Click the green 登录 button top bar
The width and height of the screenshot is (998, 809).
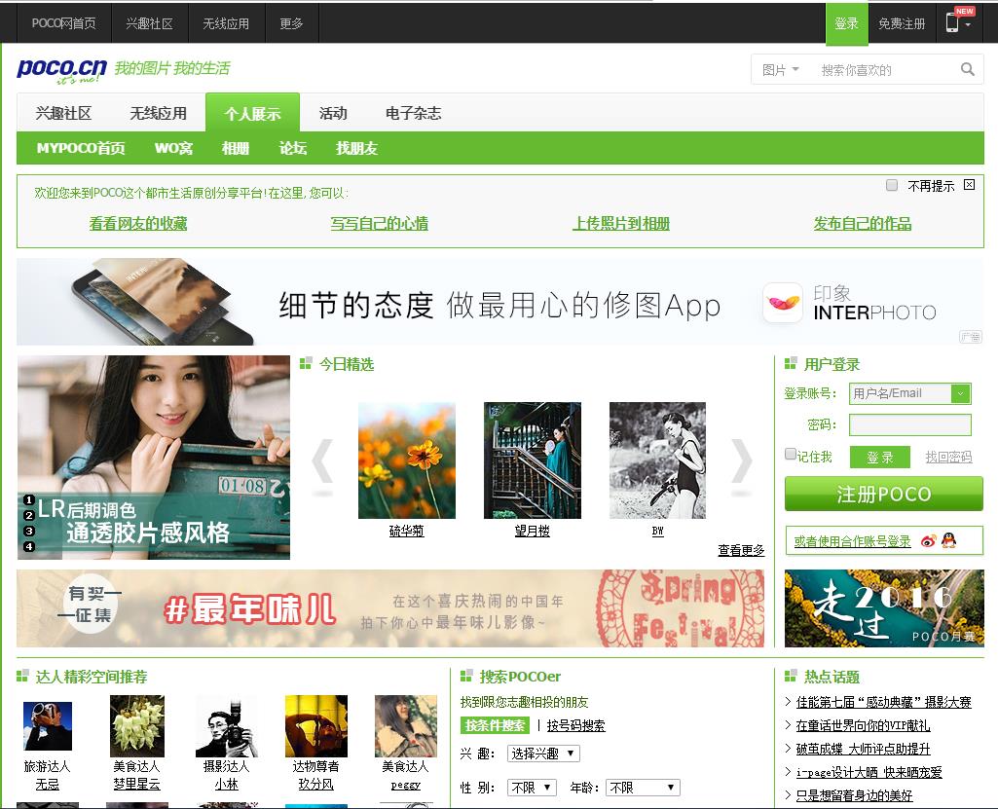click(846, 24)
